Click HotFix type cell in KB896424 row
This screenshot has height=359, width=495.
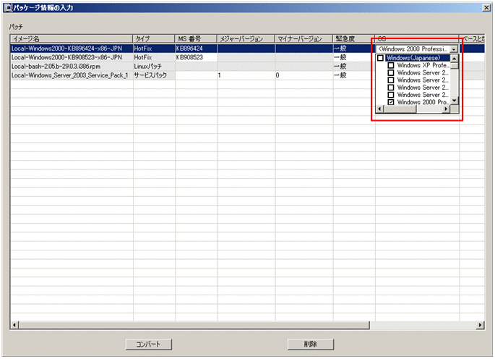(x=154, y=48)
